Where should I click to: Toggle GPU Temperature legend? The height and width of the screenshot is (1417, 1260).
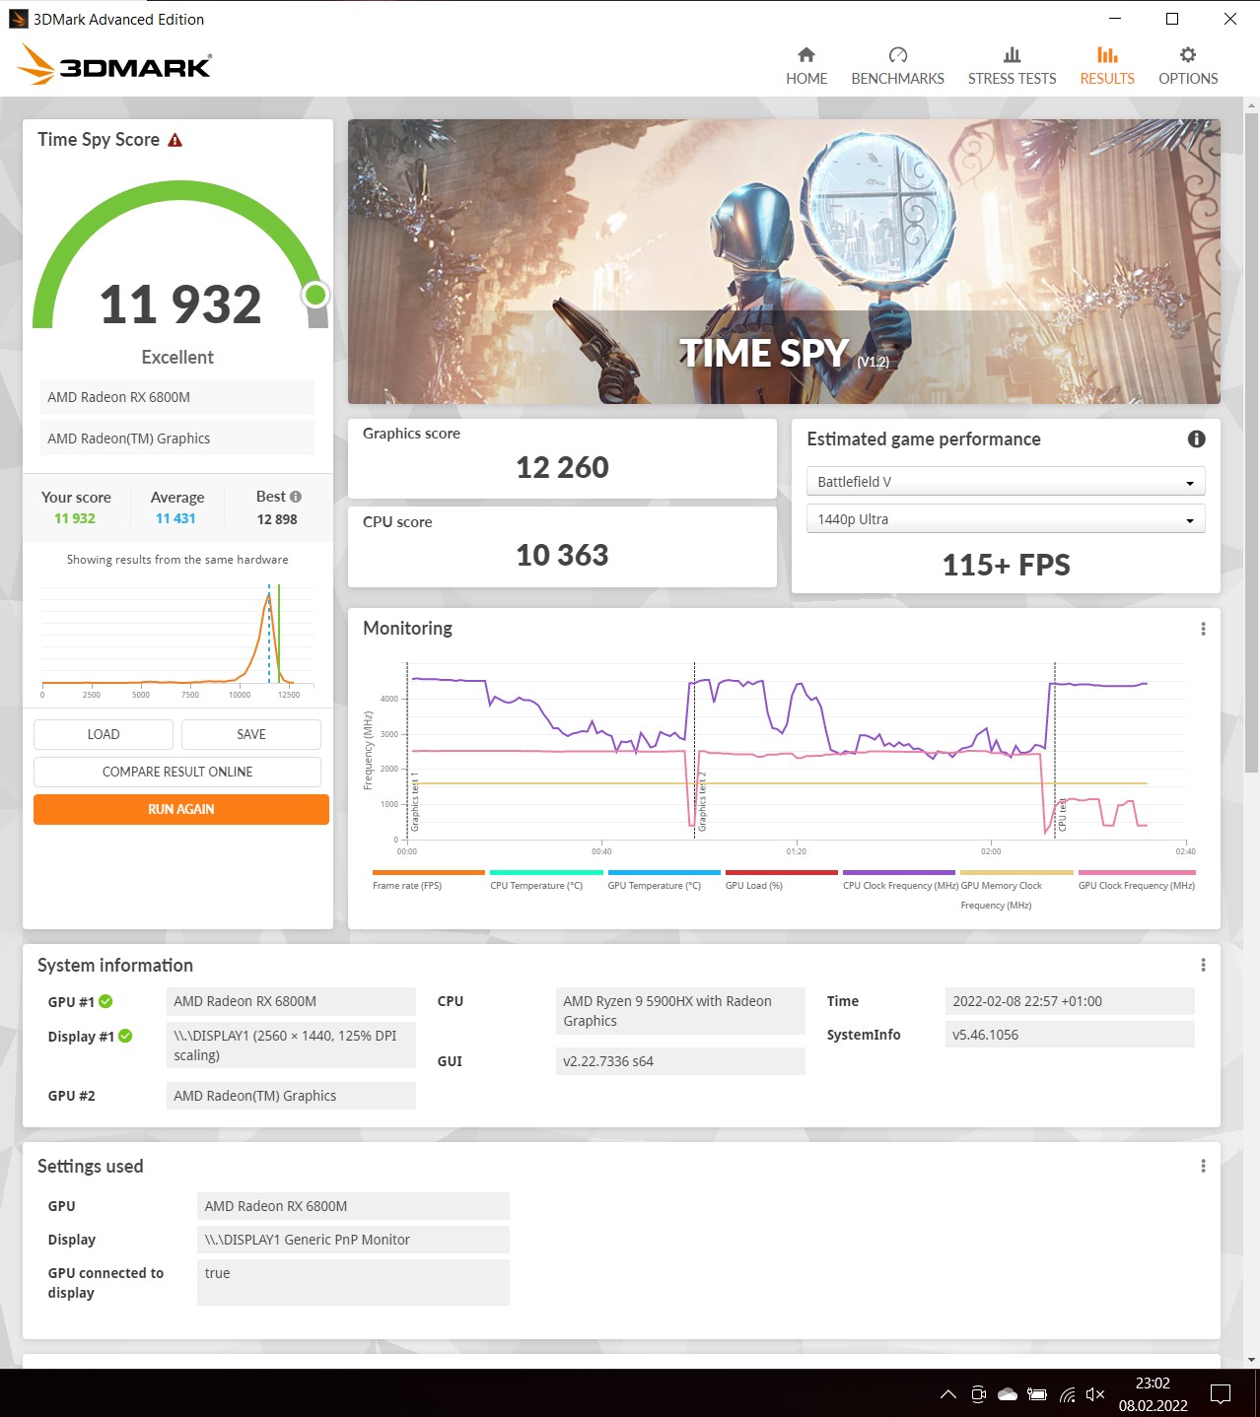pyautogui.click(x=664, y=880)
